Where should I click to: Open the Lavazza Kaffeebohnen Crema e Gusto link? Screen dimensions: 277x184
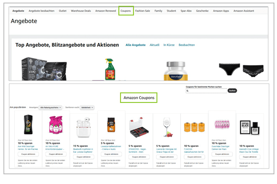click(x=111, y=148)
